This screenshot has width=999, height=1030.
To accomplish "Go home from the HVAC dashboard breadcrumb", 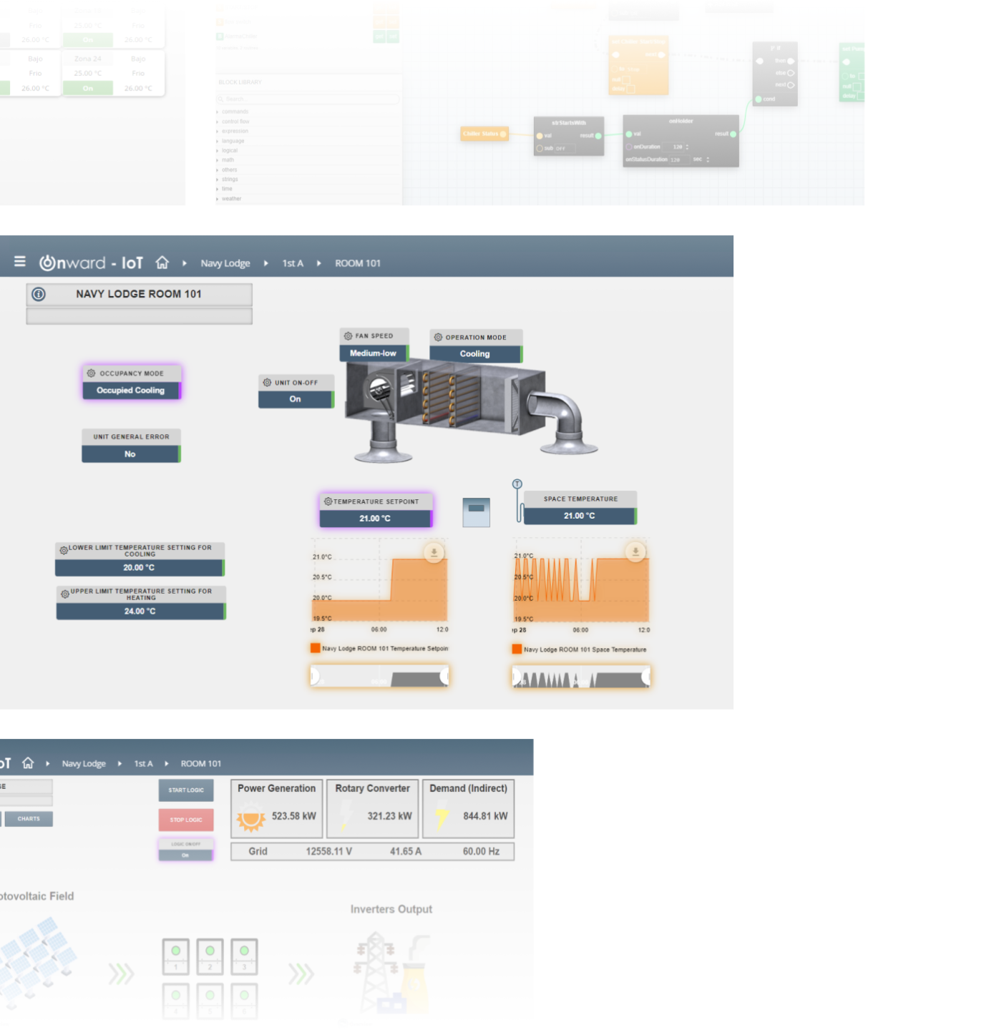I will (x=162, y=263).
